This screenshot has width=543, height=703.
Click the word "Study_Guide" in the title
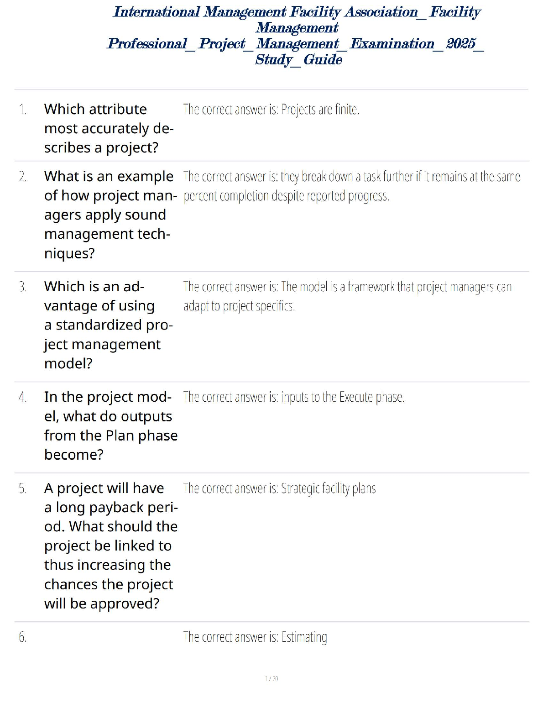[x=298, y=59]
